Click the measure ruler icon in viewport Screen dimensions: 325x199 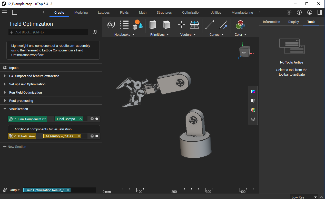pos(253,119)
